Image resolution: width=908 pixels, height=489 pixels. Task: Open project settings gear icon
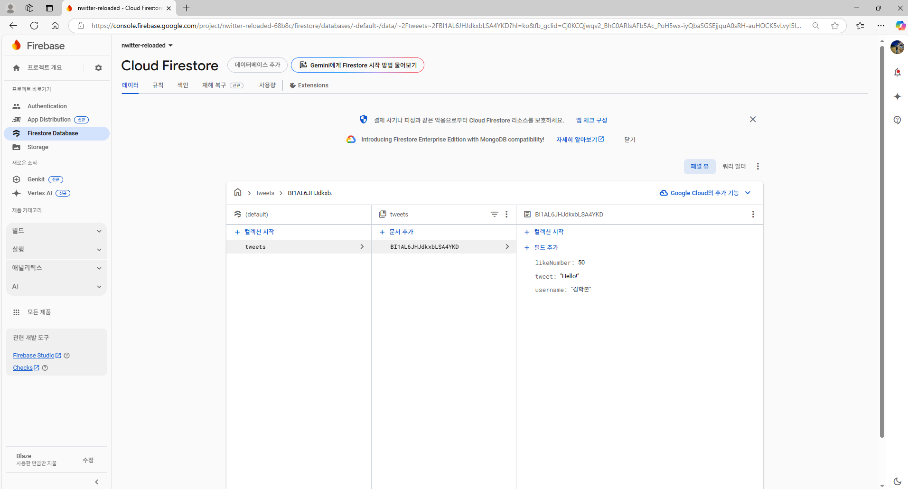98,68
